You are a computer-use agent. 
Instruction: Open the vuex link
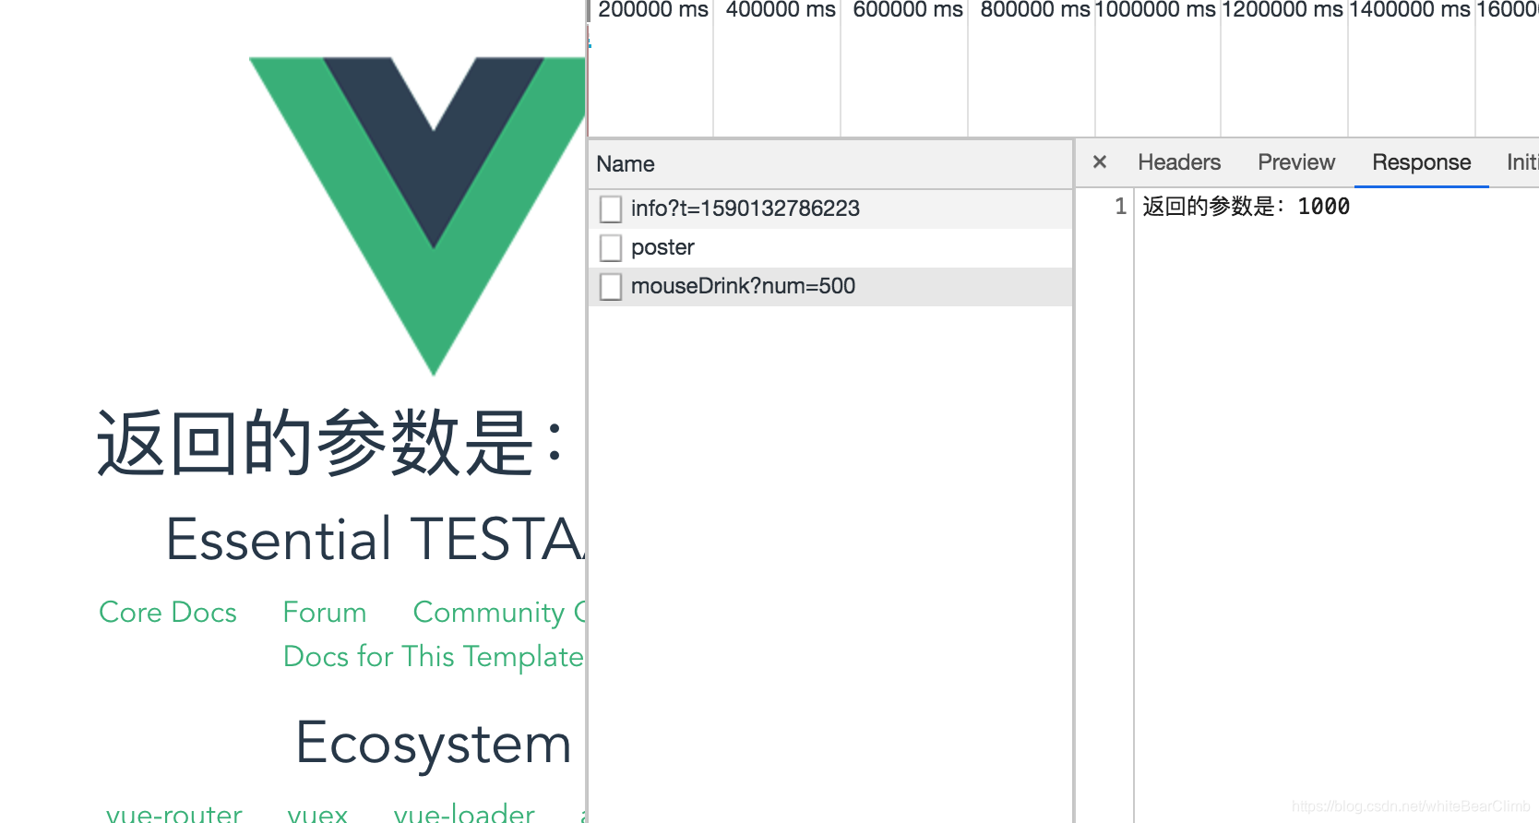click(317, 814)
